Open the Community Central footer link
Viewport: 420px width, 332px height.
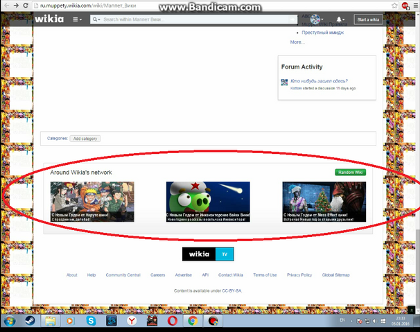pyautogui.click(x=123, y=275)
